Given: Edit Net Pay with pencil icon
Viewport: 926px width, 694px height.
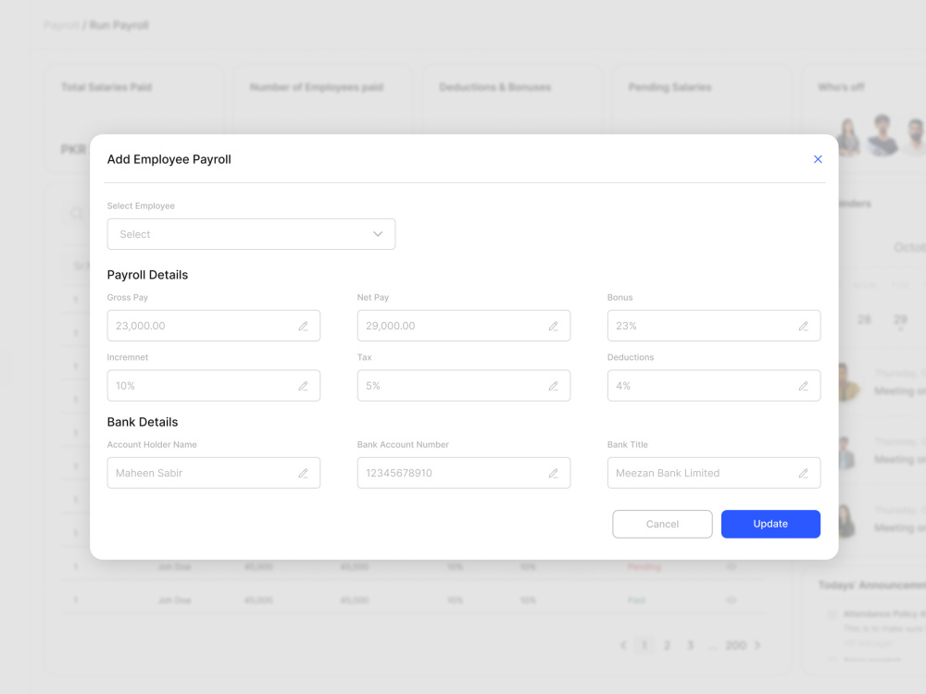Looking at the screenshot, I should [554, 326].
